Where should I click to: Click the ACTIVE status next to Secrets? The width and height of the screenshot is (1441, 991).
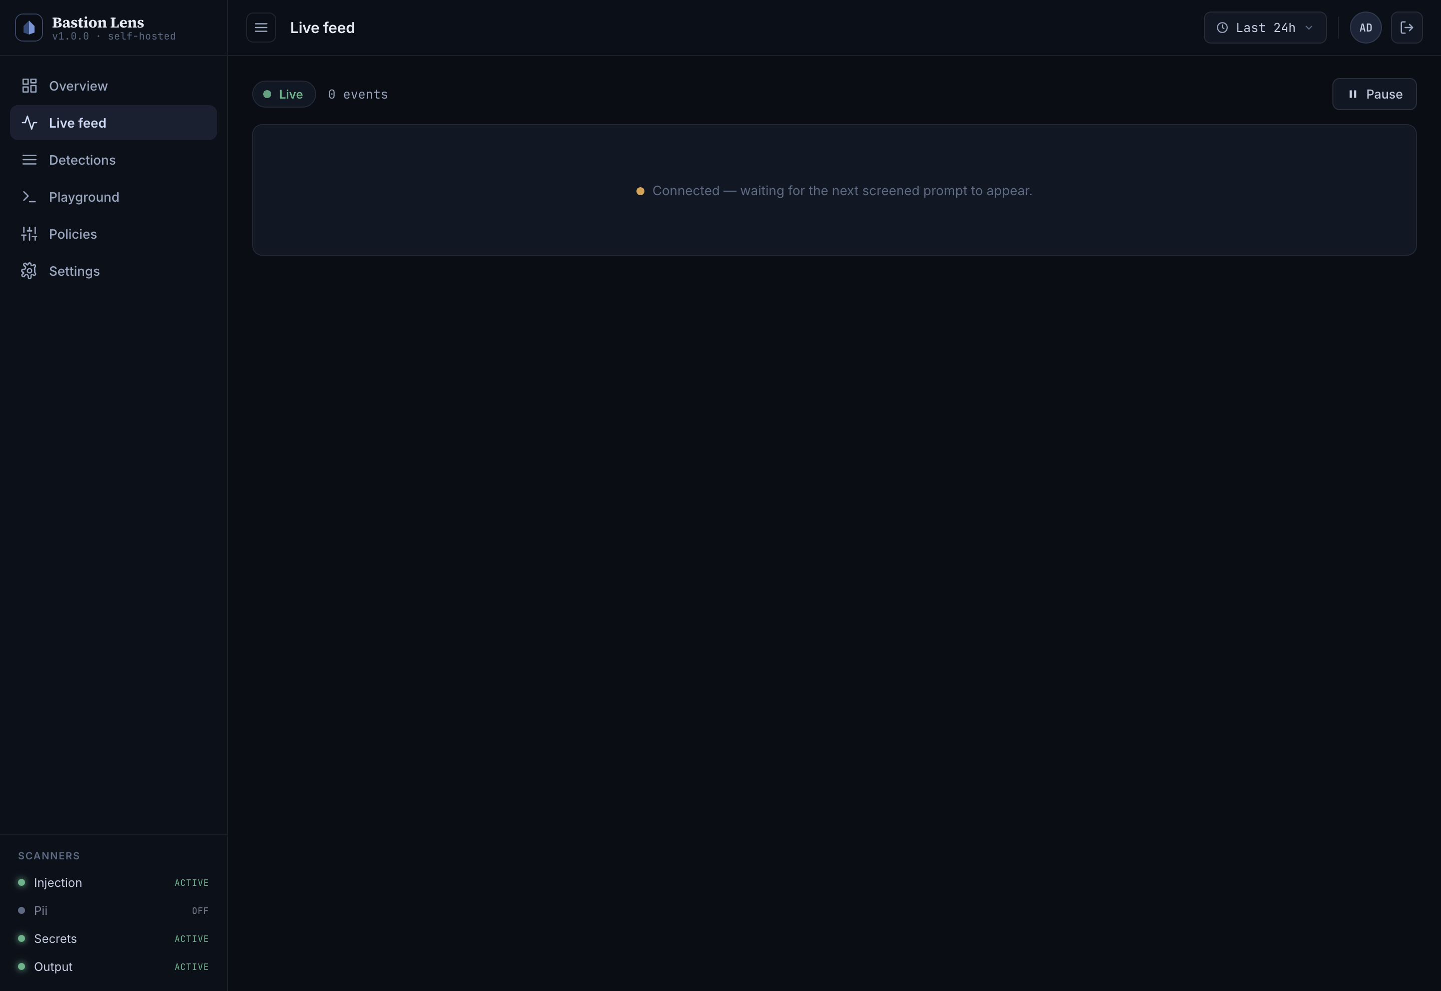191,939
